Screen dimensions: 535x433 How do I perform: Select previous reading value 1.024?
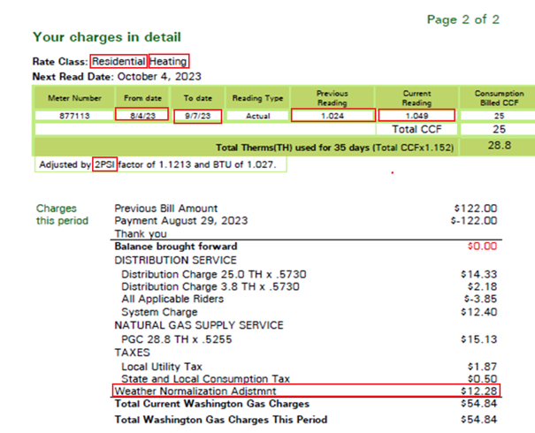click(x=332, y=116)
